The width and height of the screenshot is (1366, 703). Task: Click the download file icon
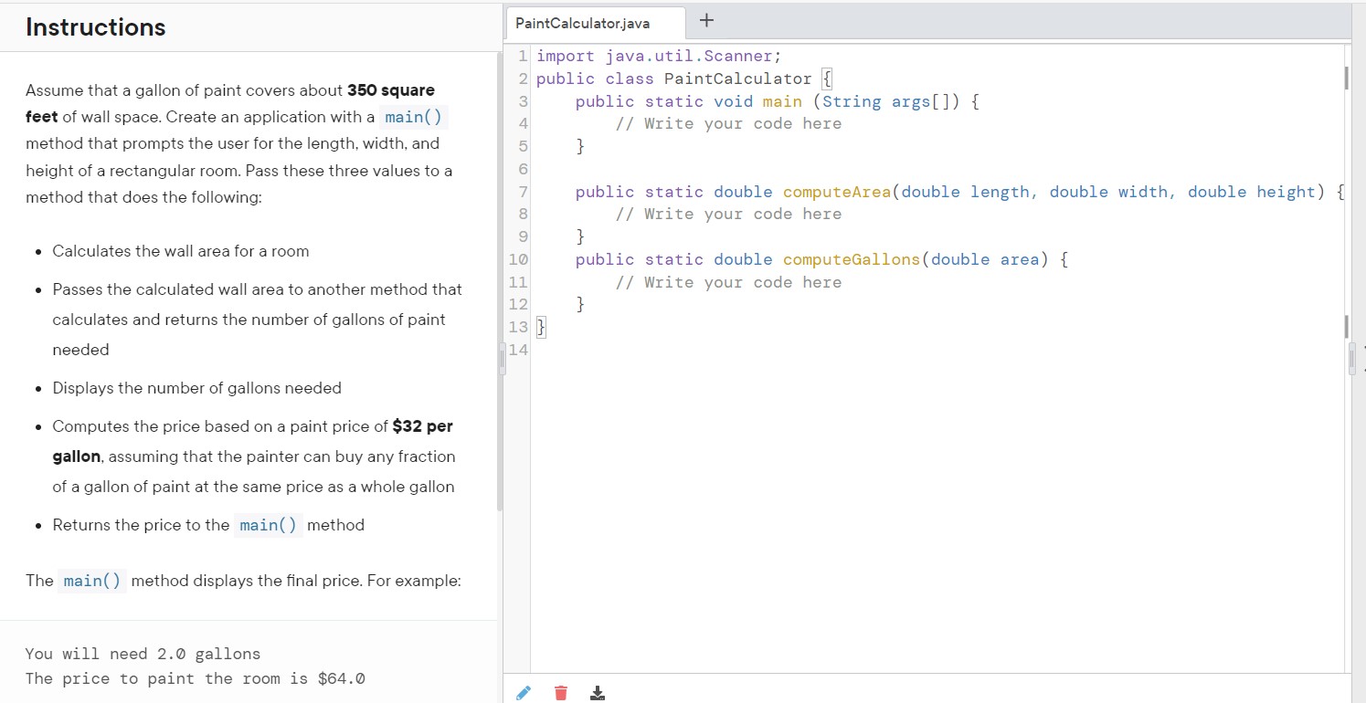point(597,693)
